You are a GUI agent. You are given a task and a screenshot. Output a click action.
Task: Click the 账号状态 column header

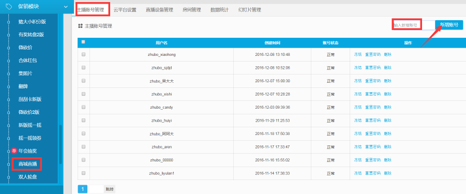click(x=330, y=43)
